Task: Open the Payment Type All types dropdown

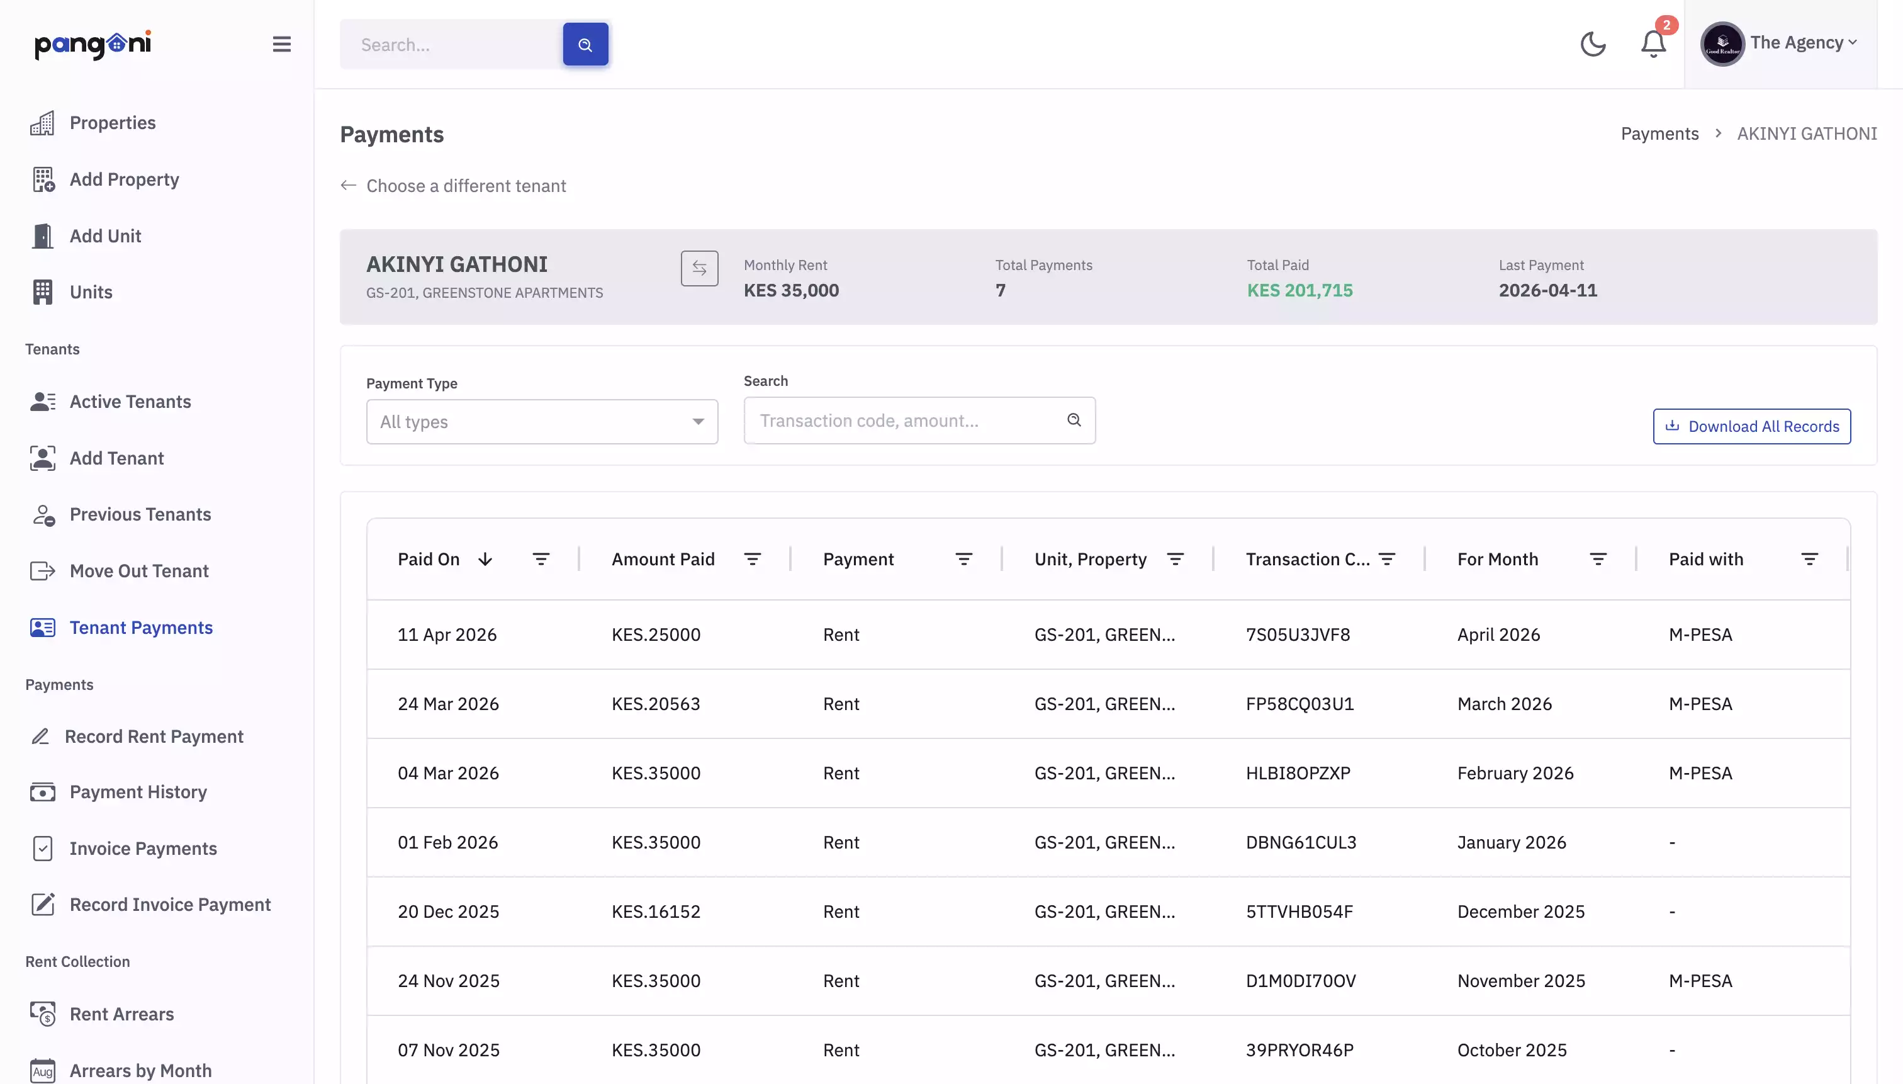Action: 542,421
